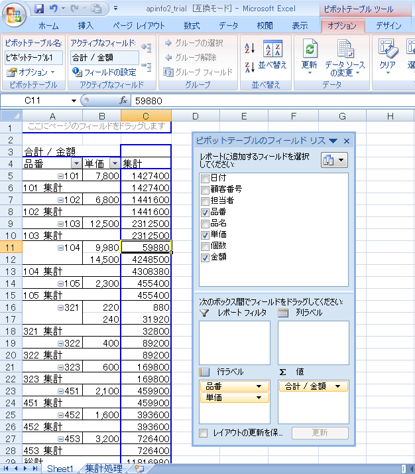Switch to the 数式 ribbon tab
415x474 pixels.
(192, 26)
